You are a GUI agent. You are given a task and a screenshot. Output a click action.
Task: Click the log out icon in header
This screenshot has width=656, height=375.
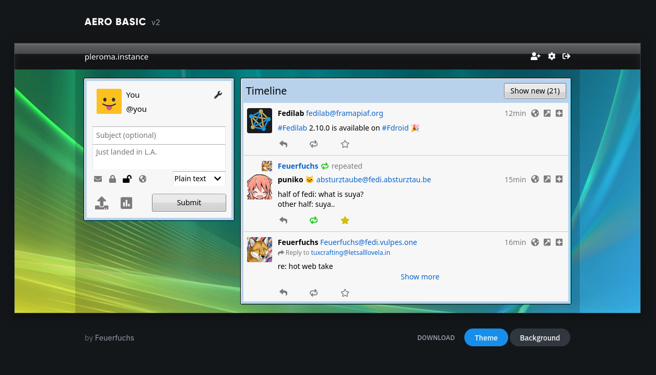pos(566,56)
